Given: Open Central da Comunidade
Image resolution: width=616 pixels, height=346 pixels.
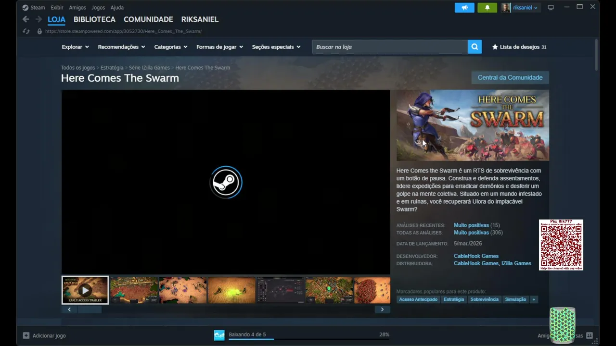Looking at the screenshot, I should click(x=510, y=77).
